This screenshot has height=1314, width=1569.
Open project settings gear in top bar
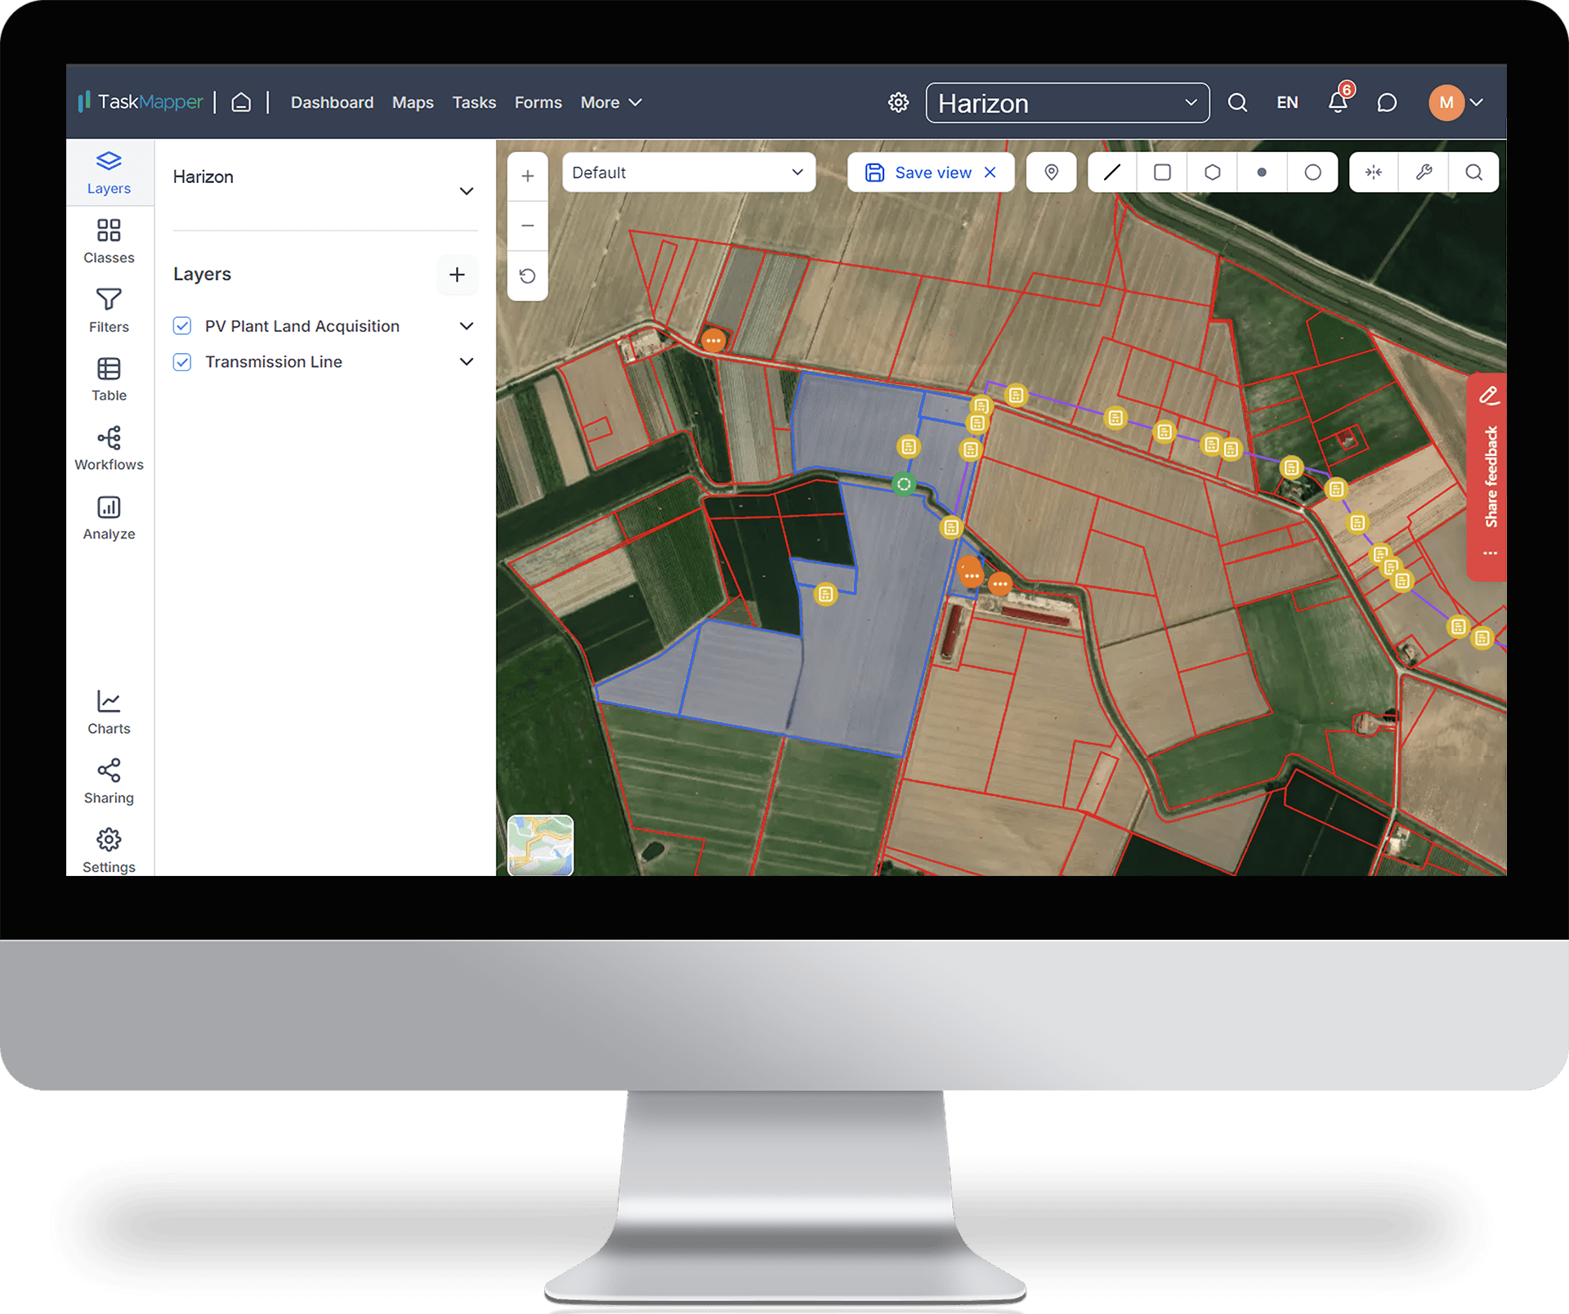point(898,102)
